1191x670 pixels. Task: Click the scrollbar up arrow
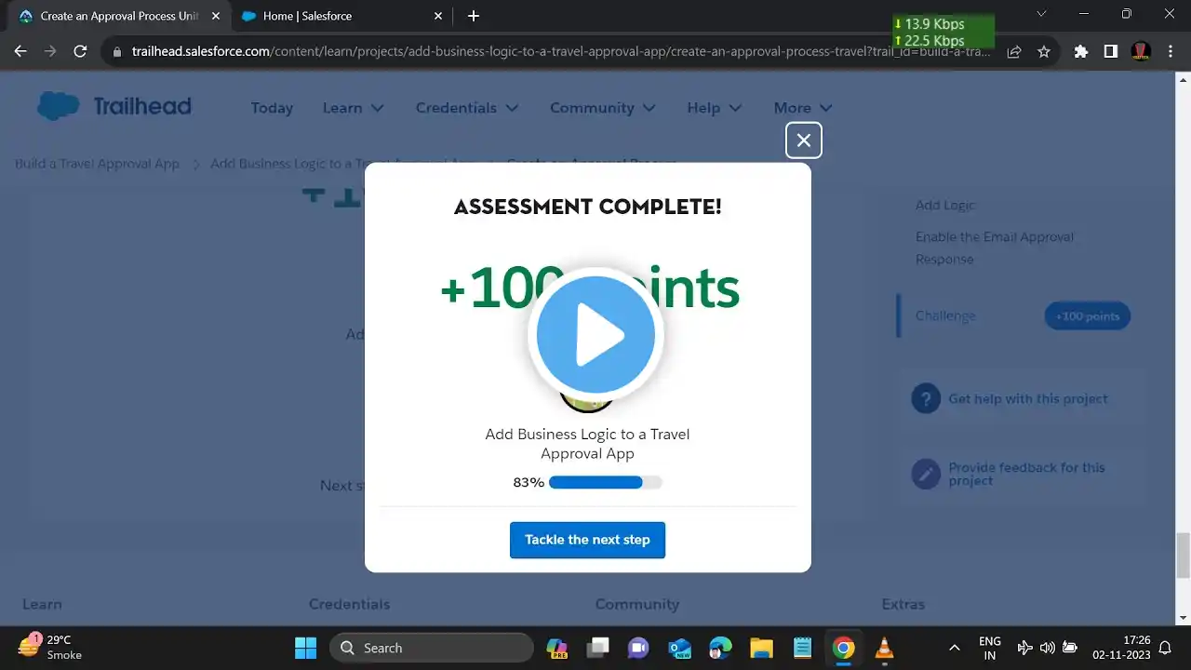point(1184,79)
